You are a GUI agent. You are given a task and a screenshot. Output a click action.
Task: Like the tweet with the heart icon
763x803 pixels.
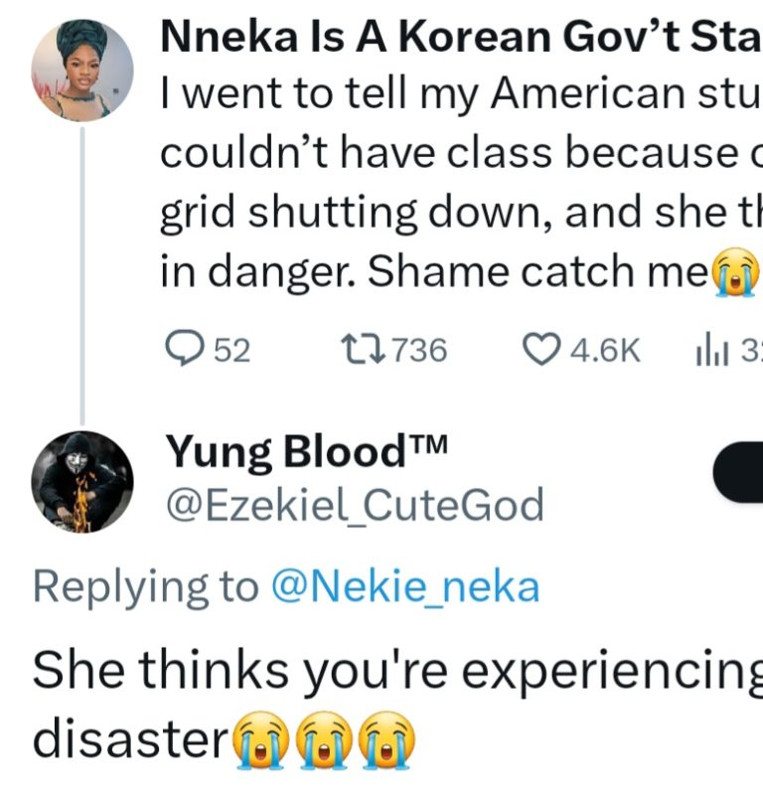tap(540, 349)
